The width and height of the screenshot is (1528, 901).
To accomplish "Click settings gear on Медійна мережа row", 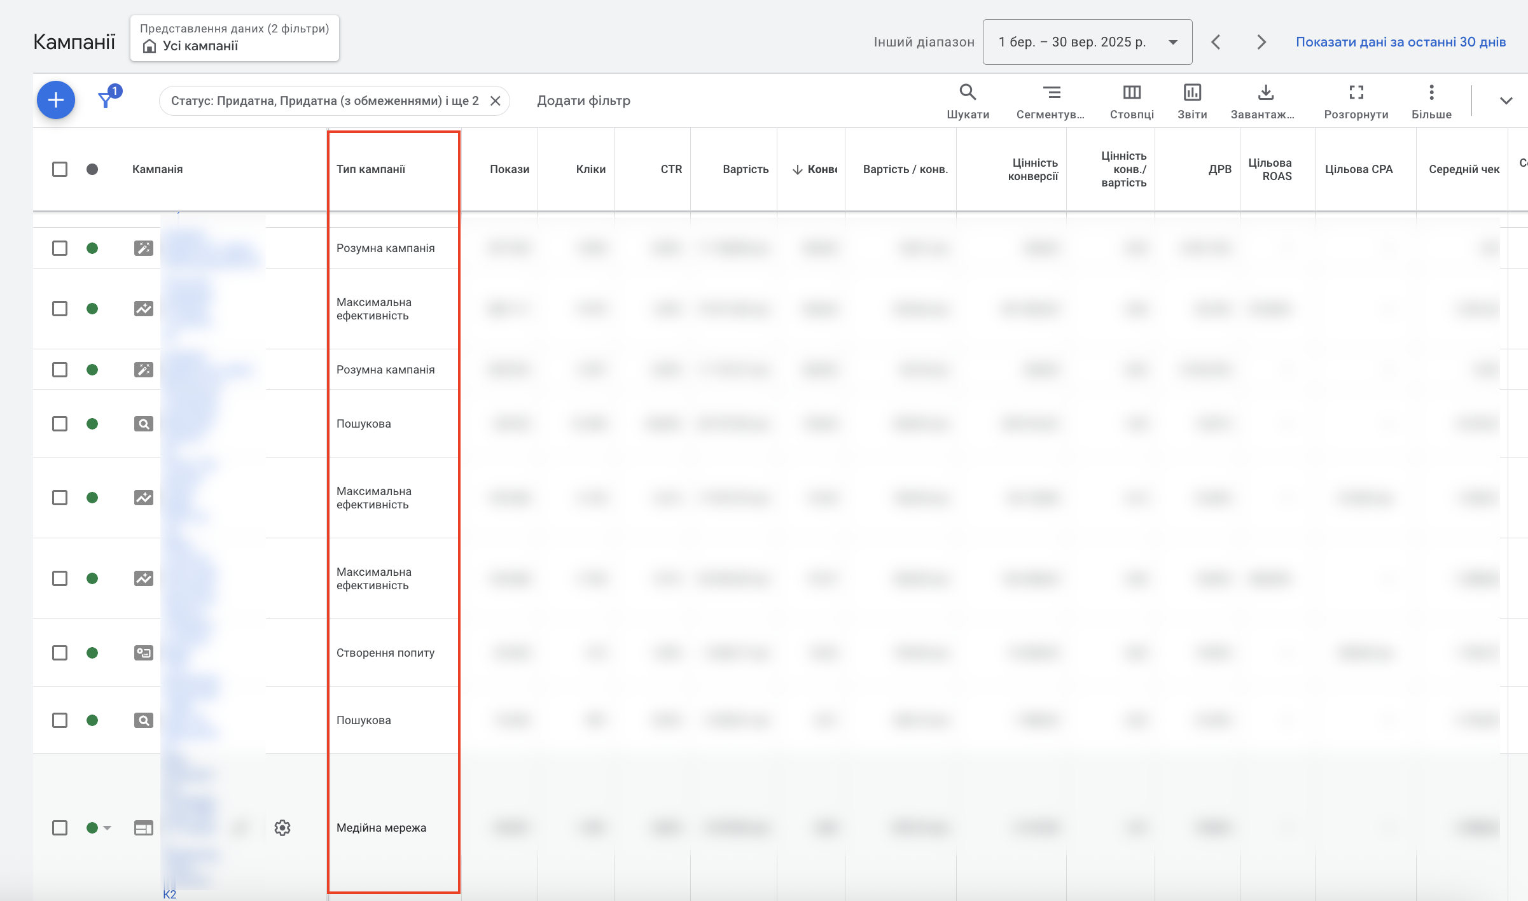I will coord(282,827).
